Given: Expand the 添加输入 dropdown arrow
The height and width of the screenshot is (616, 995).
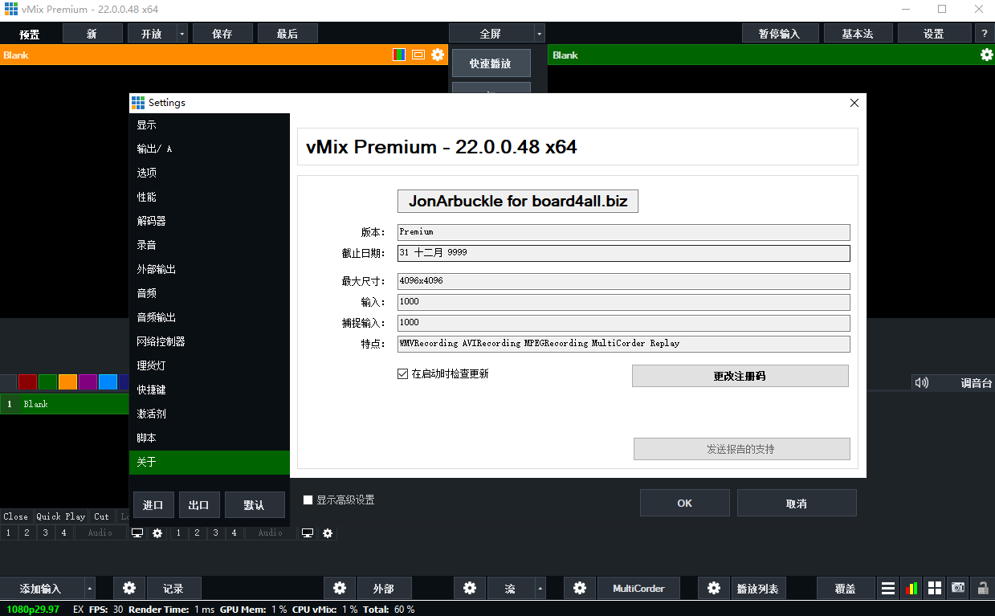Looking at the screenshot, I should click(x=88, y=588).
